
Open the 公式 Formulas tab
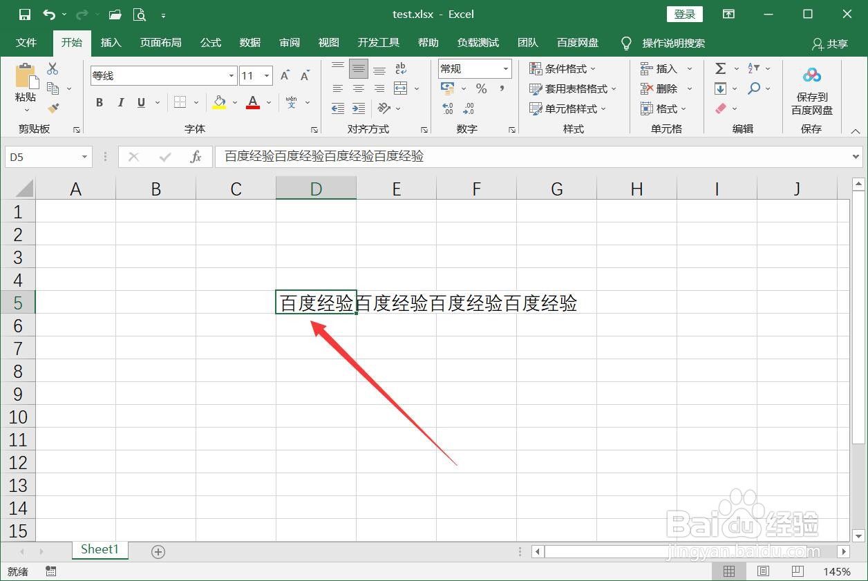(211, 43)
